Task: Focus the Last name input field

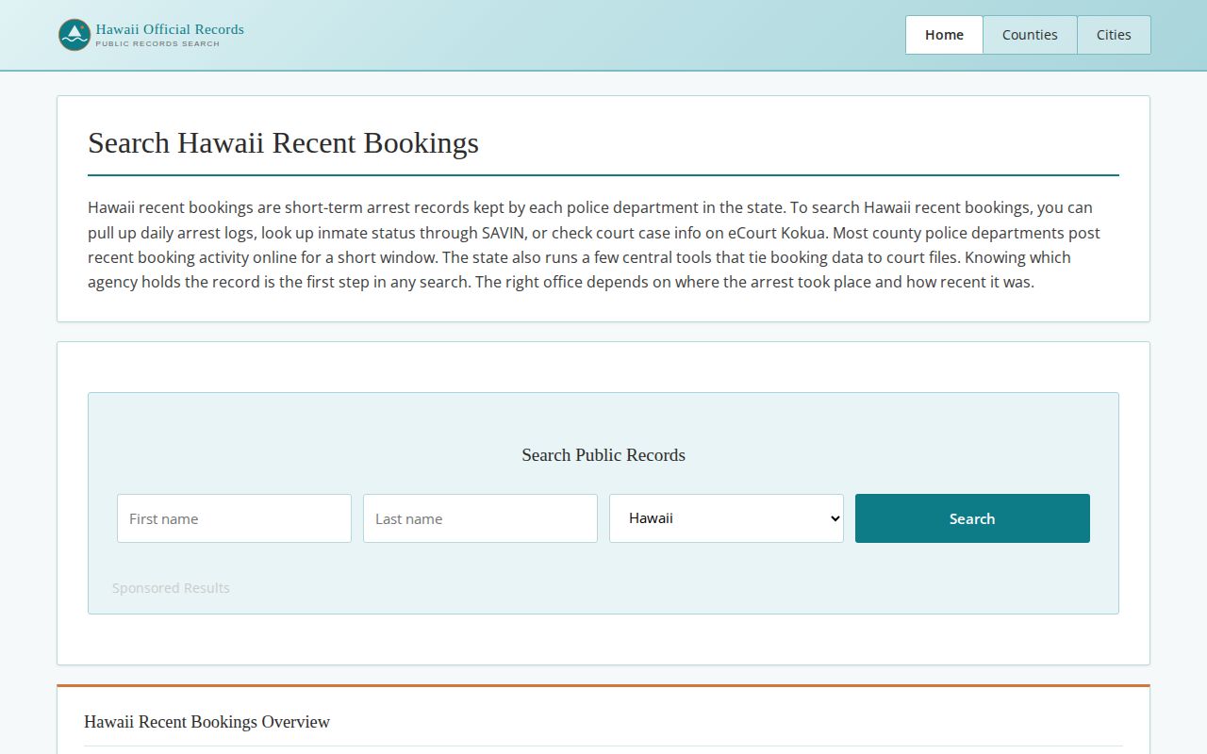Action: click(x=480, y=518)
